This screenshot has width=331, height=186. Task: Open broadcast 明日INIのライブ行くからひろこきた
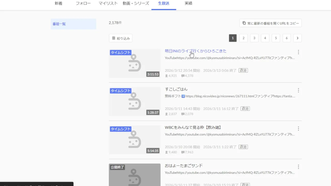(196, 51)
